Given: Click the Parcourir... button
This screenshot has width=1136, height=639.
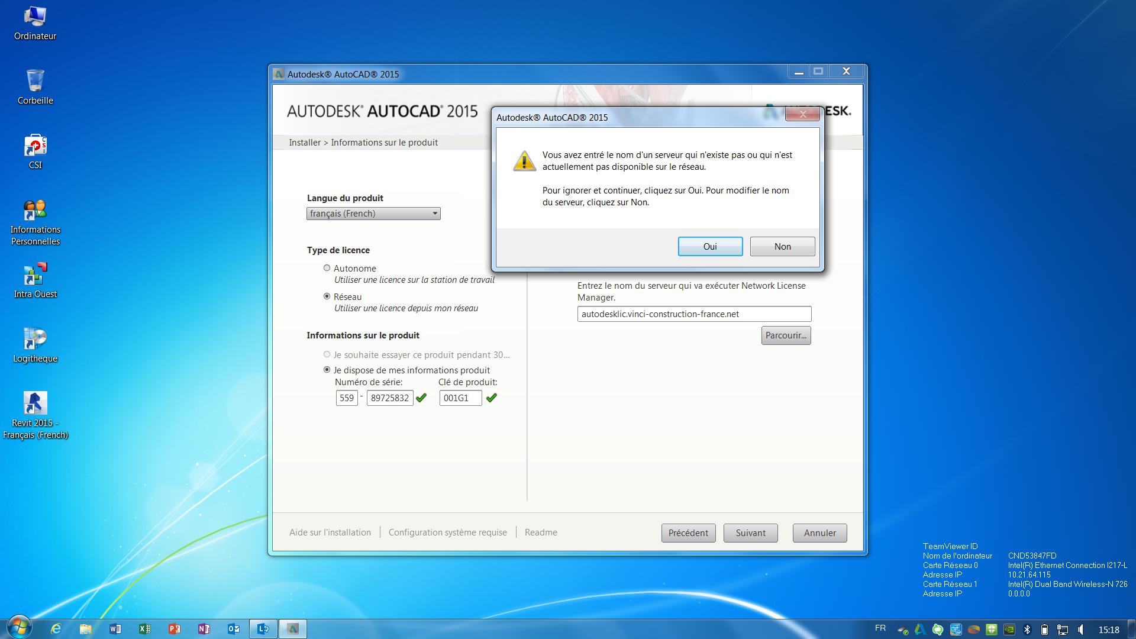Looking at the screenshot, I should 786,335.
